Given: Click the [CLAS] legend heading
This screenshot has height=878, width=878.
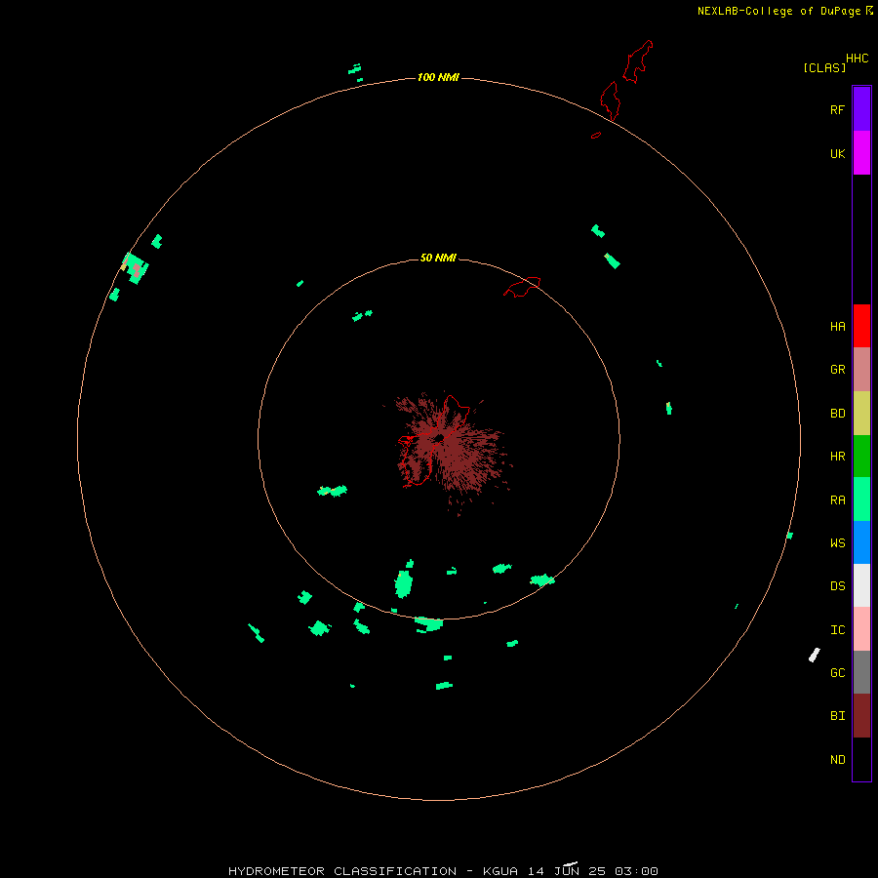Looking at the screenshot, I should pos(824,67).
